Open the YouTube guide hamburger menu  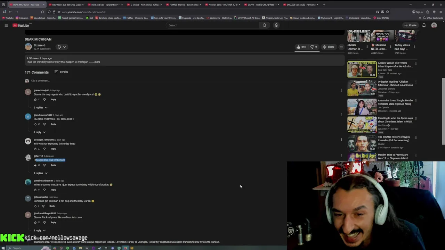tap(6, 25)
